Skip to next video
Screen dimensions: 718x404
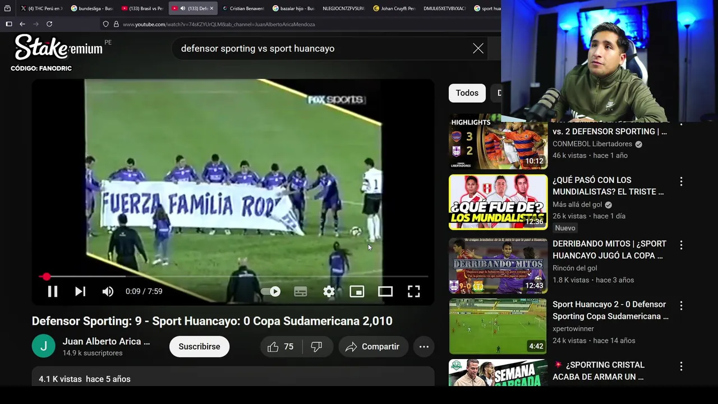[80, 291]
